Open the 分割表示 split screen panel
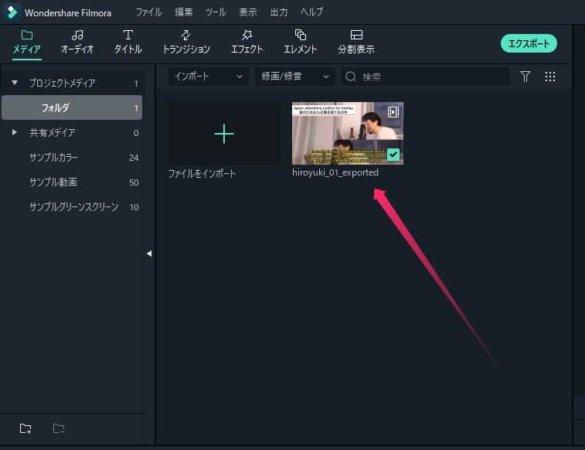 coord(355,36)
